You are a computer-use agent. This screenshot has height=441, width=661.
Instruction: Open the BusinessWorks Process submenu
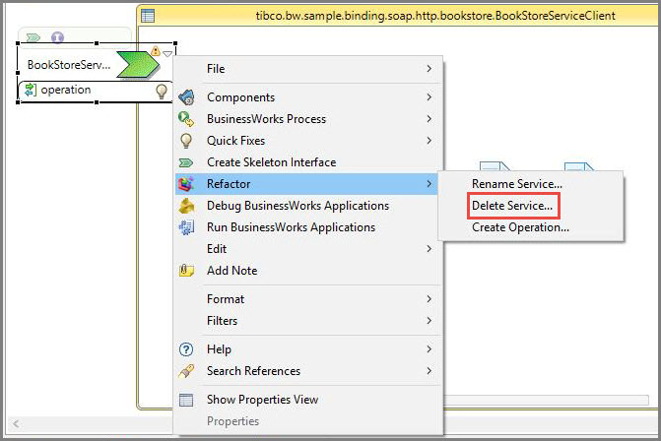pyautogui.click(x=308, y=119)
